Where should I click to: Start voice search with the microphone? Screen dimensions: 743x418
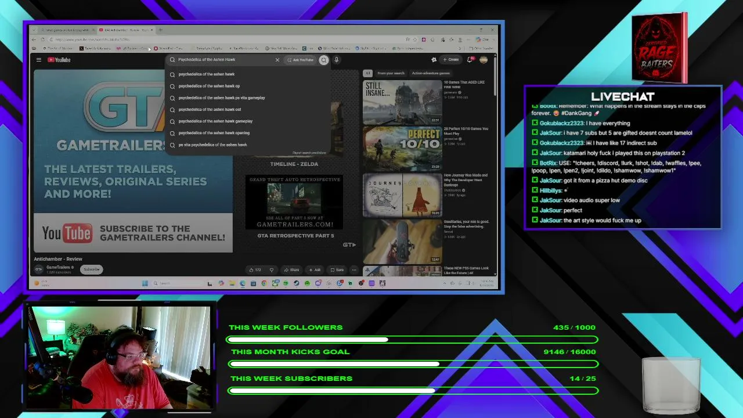[336, 60]
